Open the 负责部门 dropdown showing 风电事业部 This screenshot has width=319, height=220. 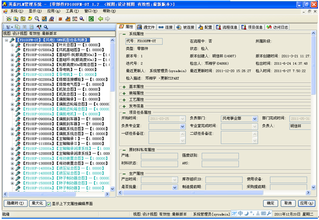(x=254, y=119)
